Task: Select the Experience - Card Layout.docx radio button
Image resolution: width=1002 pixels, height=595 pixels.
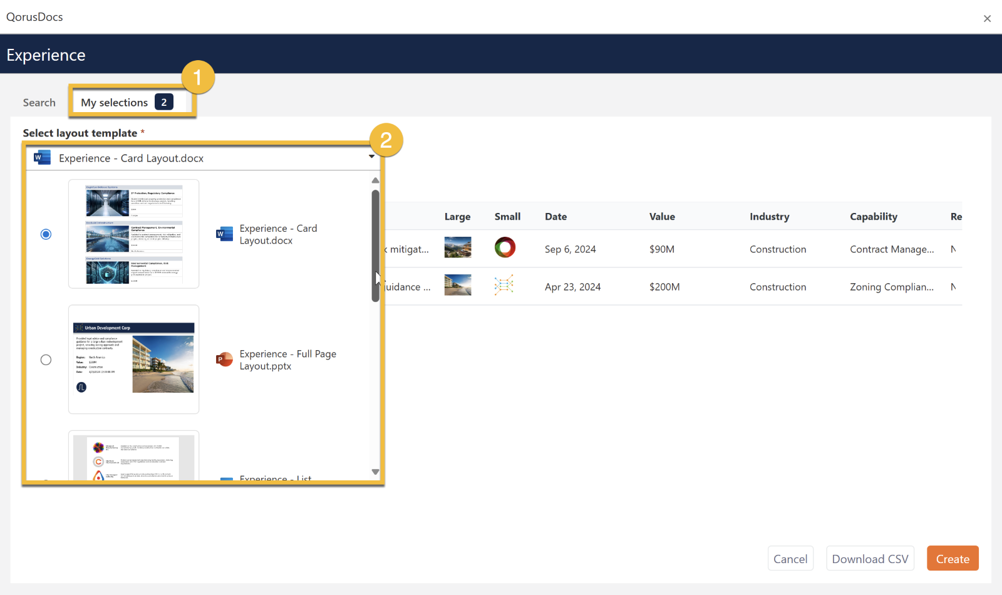Action: 46,234
